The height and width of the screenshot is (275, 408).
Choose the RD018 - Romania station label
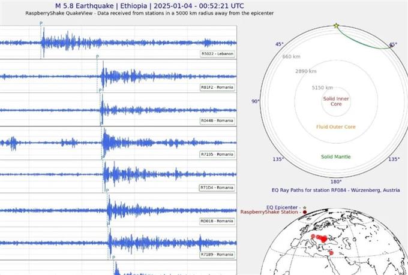pyautogui.click(x=217, y=220)
